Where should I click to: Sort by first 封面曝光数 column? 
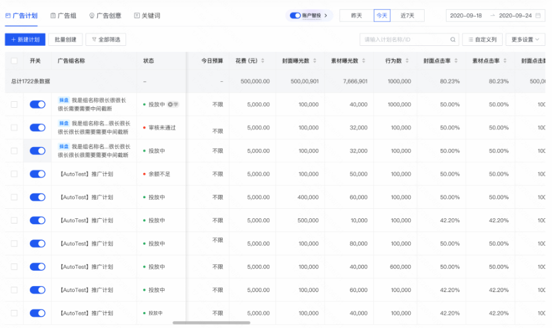click(315, 61)
